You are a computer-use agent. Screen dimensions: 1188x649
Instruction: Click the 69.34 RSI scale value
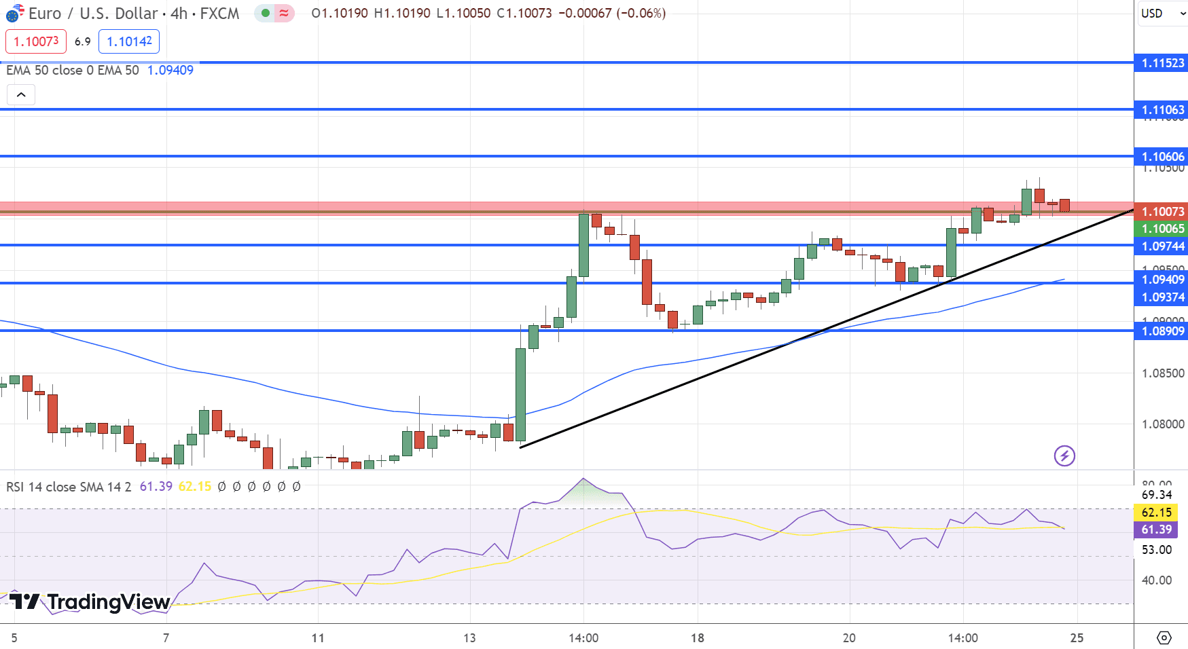click(x=1157, y=495)
